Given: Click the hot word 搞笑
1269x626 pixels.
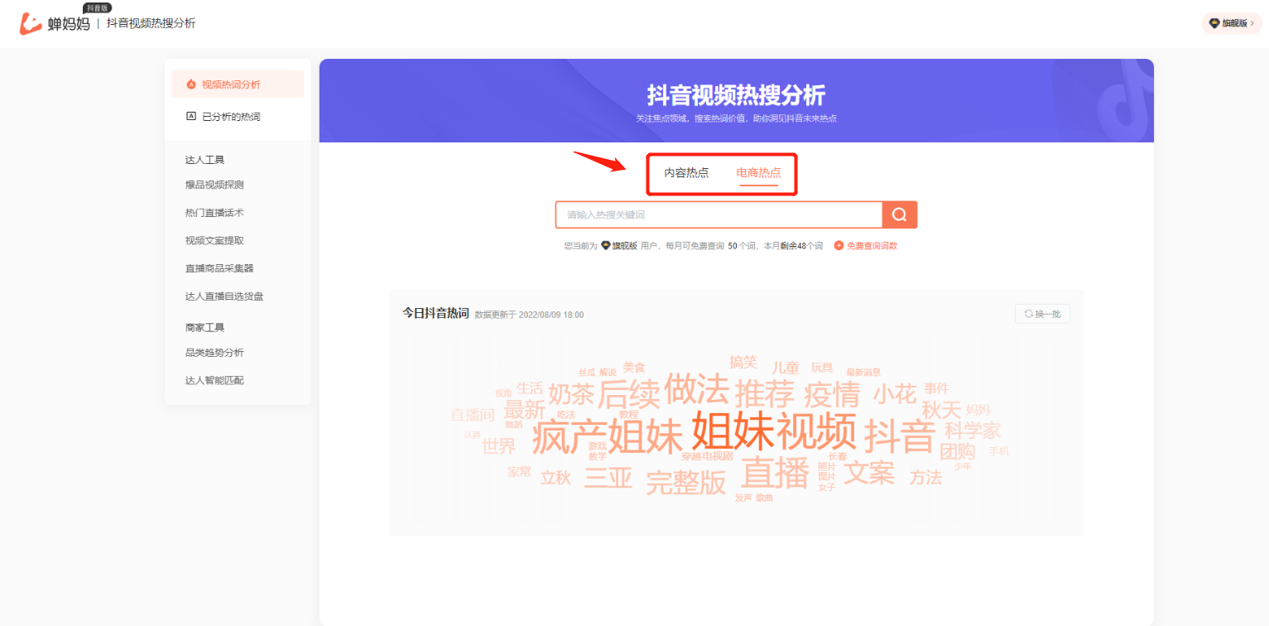Looking at the screenshot, I should coord(743,362).
